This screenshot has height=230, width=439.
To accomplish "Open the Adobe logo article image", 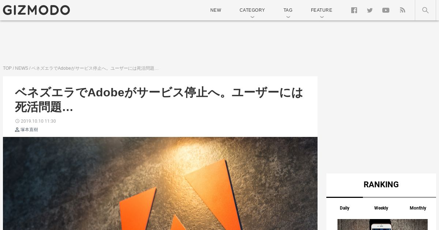I will [x=160, y=183].
